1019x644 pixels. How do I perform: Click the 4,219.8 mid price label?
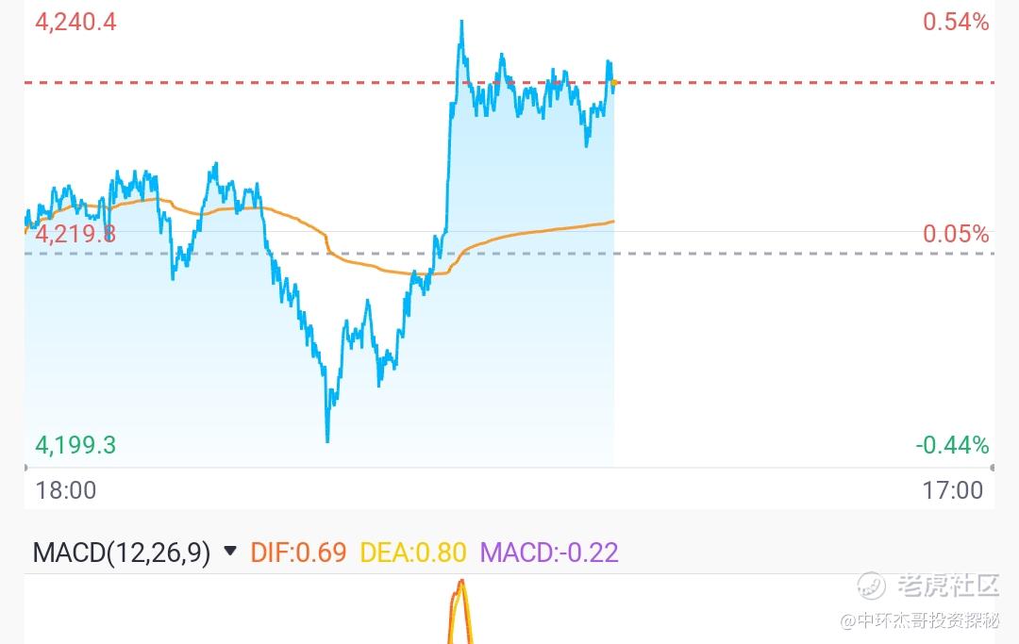(75, 234)
